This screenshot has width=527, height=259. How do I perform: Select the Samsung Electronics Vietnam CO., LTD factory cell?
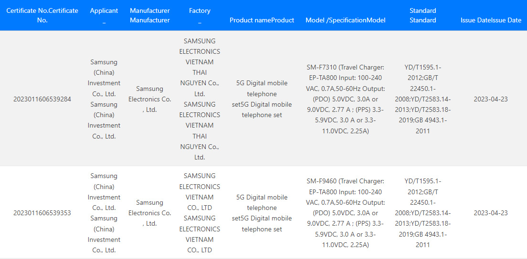tap(200, 213)
